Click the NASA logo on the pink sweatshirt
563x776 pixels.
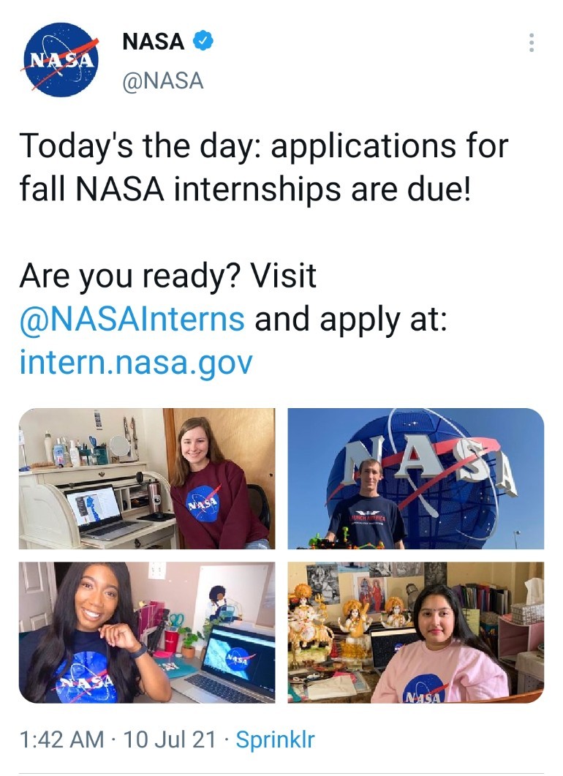(425, 690)
